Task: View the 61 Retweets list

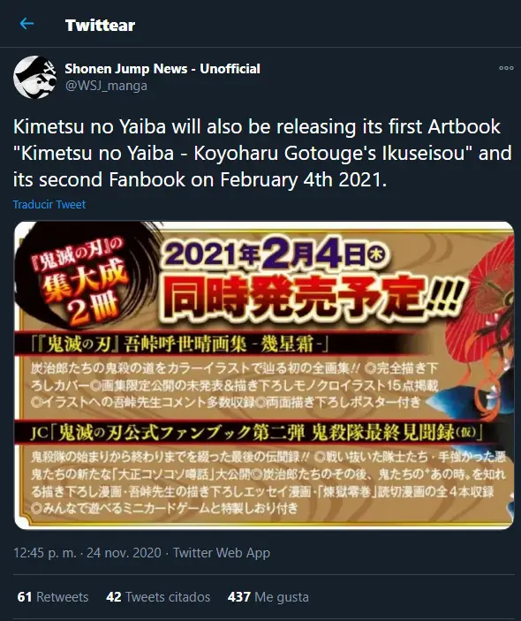Action: coord(53,597)
